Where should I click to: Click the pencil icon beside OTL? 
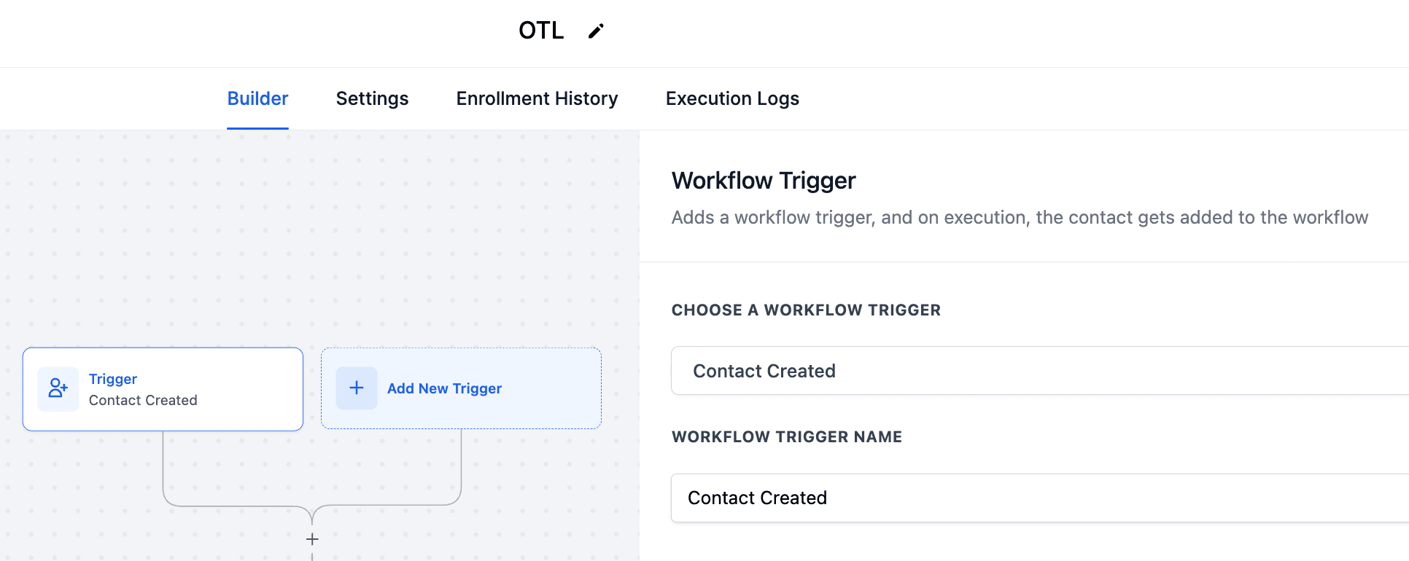(x=596, y=31)
